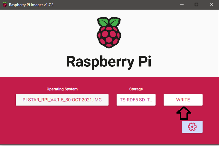The image size is (219, 146).
Task: Click the Raspberry Pi Imager title bar icon
Action: (x=5, y=4)
